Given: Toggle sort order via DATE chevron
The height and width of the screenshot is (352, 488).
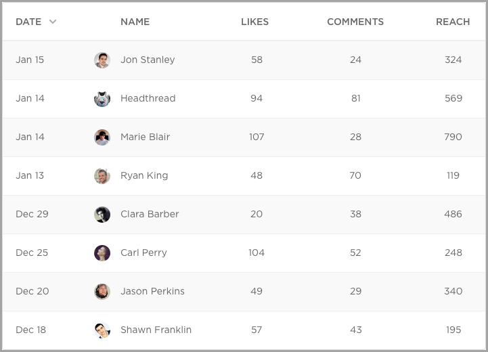Looking at the screenshot, I should [53, 22].
